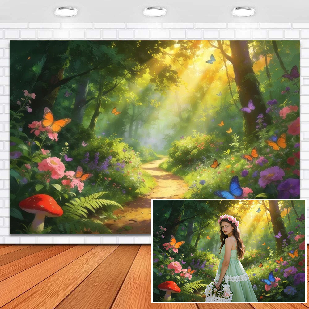This screenshot has width=309, height=309.
Task: Click the big purple flower at backdrop corner
Action: pyautogui.click(x=289, y=188)
